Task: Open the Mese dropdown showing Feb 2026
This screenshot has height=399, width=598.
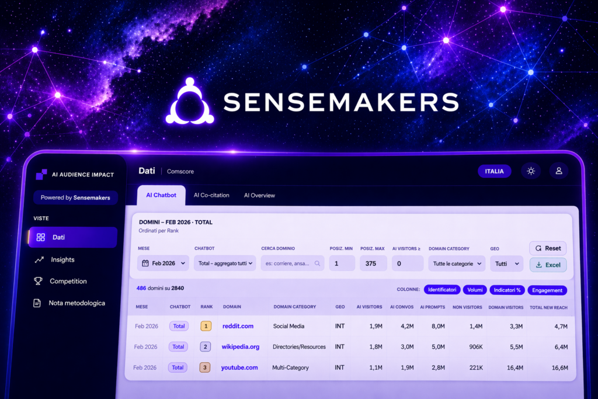Action: click(x=163, y=263)
